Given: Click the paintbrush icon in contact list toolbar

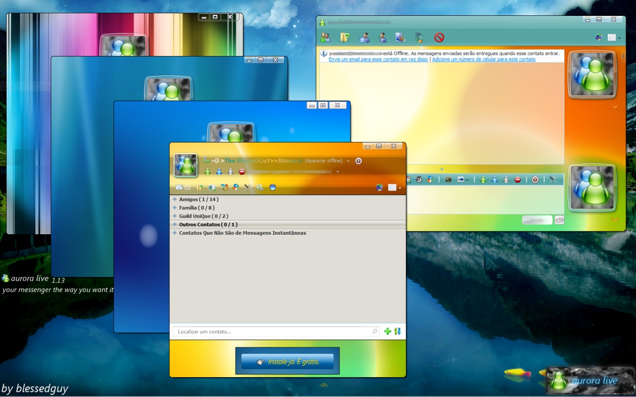Looking at the screenshot, I should [x=224, y=187].
